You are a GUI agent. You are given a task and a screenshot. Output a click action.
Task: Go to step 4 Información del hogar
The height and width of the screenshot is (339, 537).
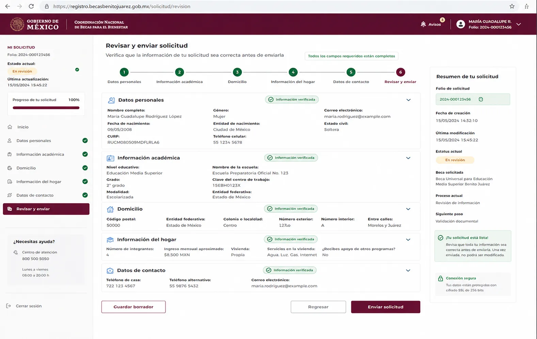coord(293,72)
